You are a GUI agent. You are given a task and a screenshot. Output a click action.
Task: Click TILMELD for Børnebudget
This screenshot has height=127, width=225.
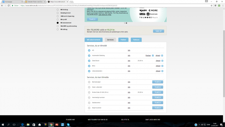coord(157,82)
